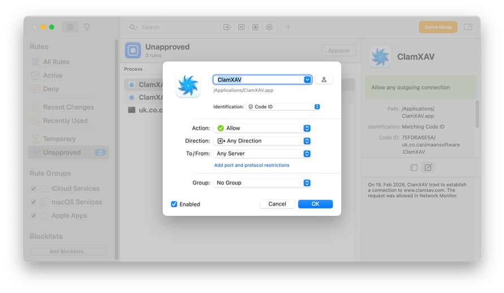The image size is (504, 293).
Task: Click the ClamXAV app icon in dialog
Action: 188,85
